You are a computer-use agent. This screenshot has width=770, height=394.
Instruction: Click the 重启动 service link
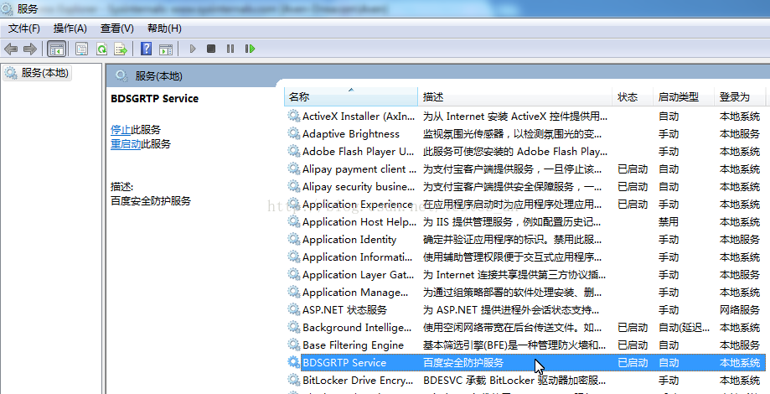[126, 144]
